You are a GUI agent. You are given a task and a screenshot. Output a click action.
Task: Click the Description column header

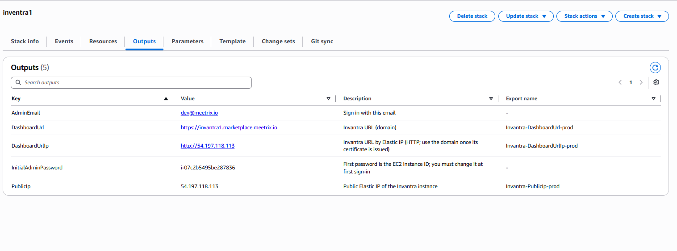(x=357, y=99)
